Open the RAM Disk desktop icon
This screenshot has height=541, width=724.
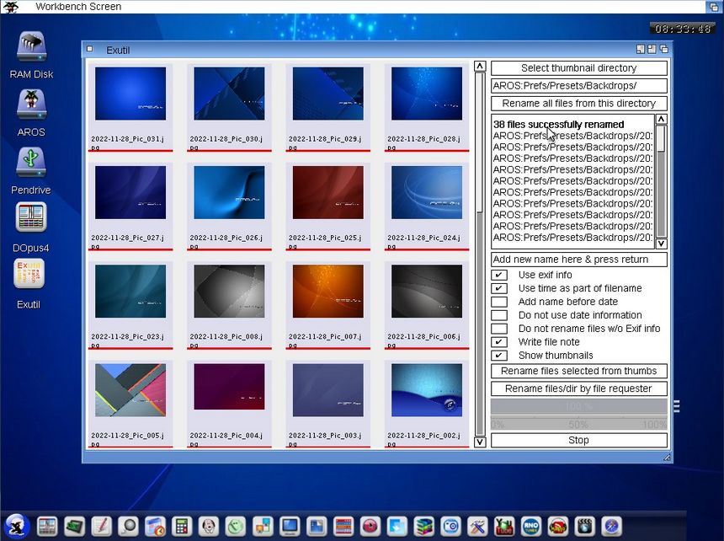pyautogui.click(x=31, y=48)
